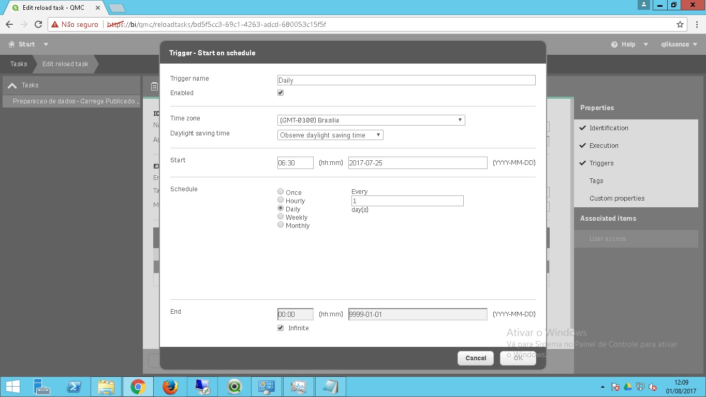Switch to the Chrome taskbar icon
The image size is (706, 397).
138,387
